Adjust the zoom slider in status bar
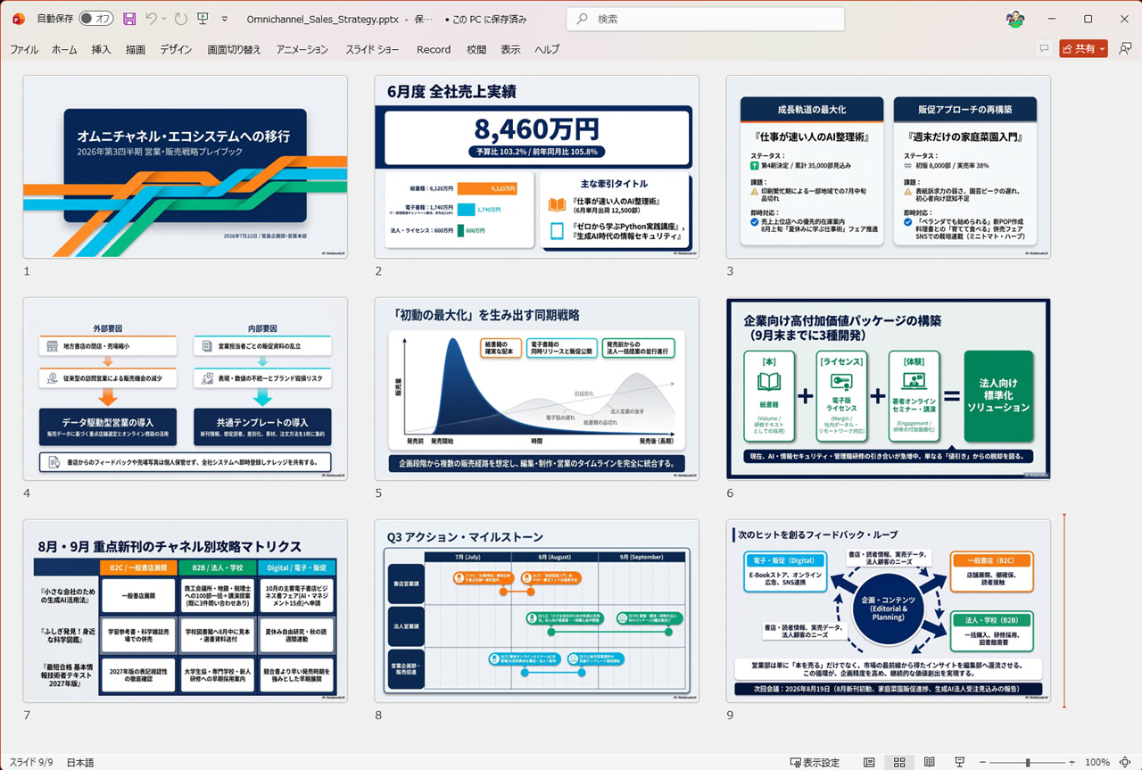The width and height of the screenshot is (1142, 770). [1028, 763]
